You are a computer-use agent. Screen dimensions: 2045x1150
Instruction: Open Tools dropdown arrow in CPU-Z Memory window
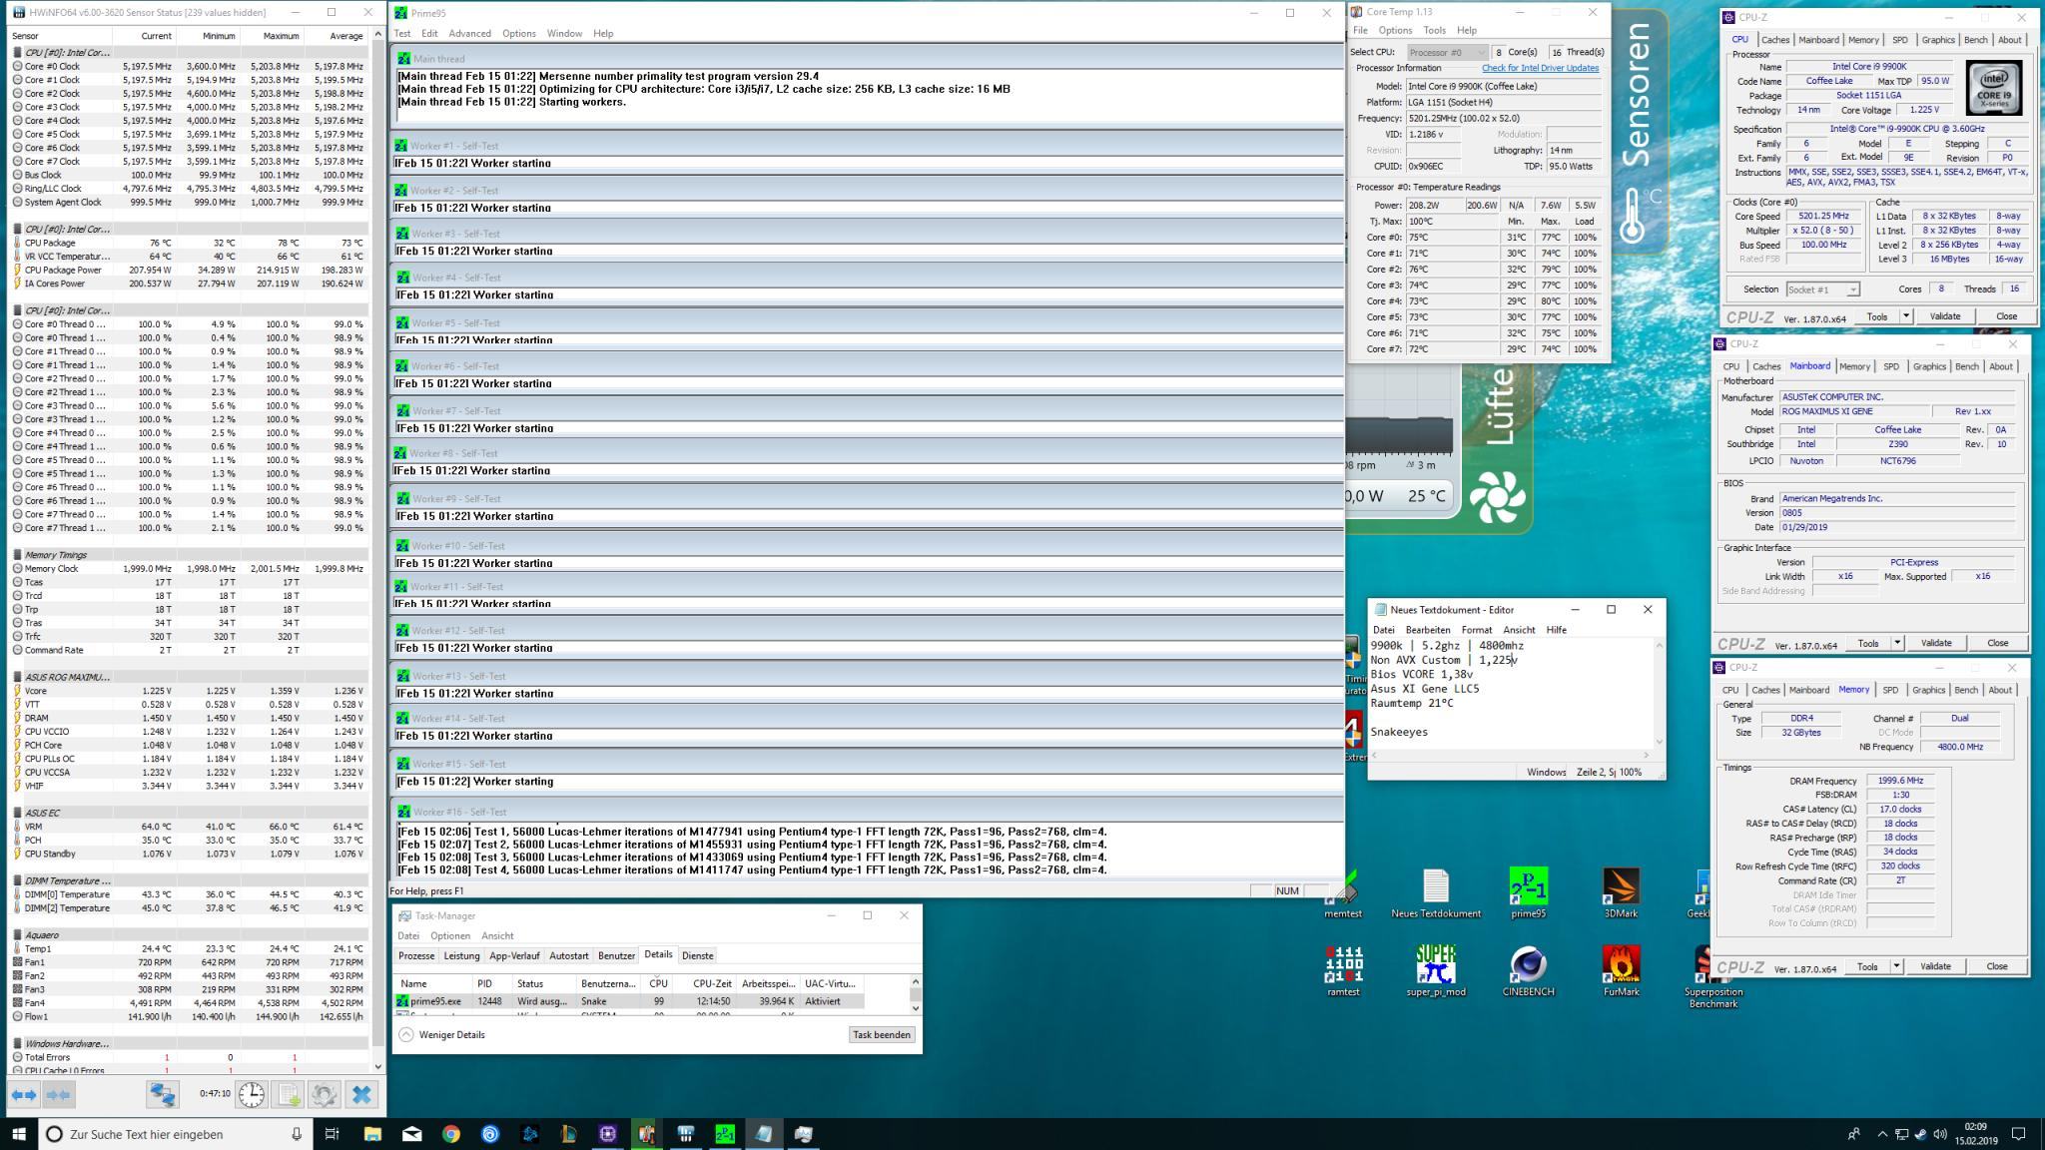[x=1895, y=966]
